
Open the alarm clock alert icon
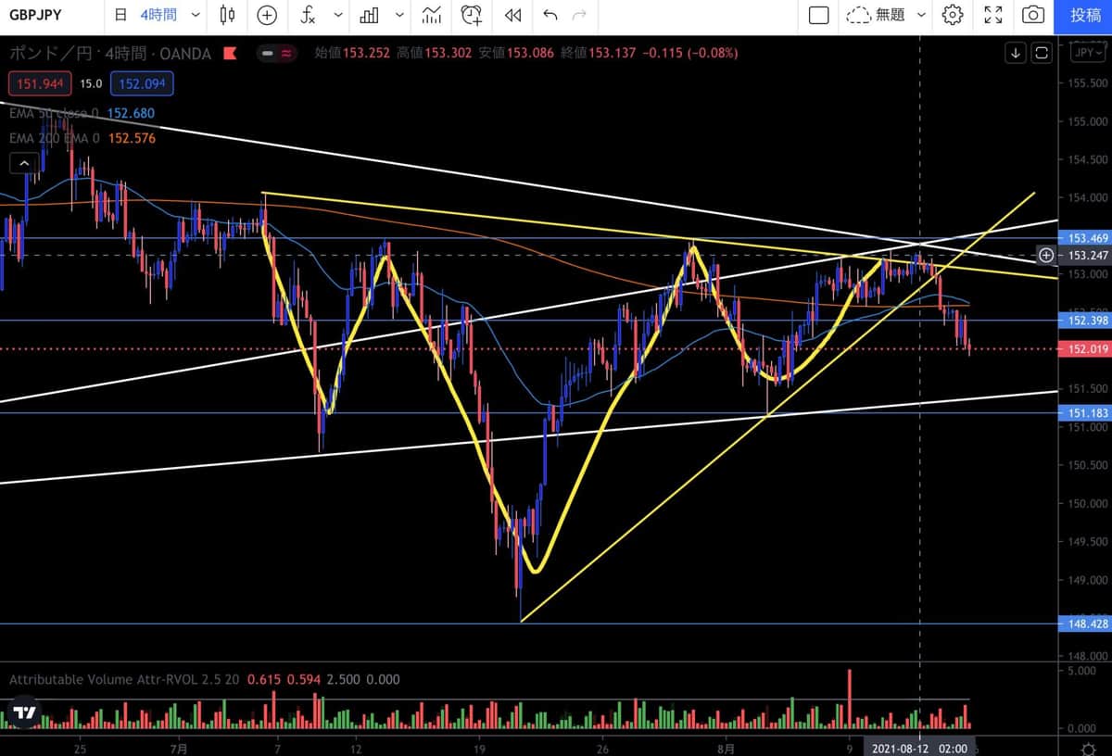pyautogui.click(x=472, y=15)
